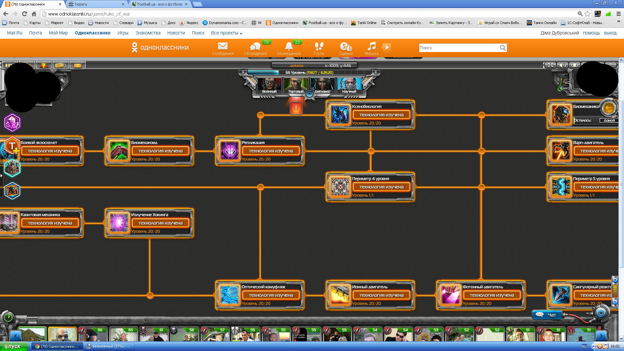Image resolution: width=624 pixels, height=351 pixels.
Task: Click технология изучена on Ксенобиология
Action: coord(381,115)
